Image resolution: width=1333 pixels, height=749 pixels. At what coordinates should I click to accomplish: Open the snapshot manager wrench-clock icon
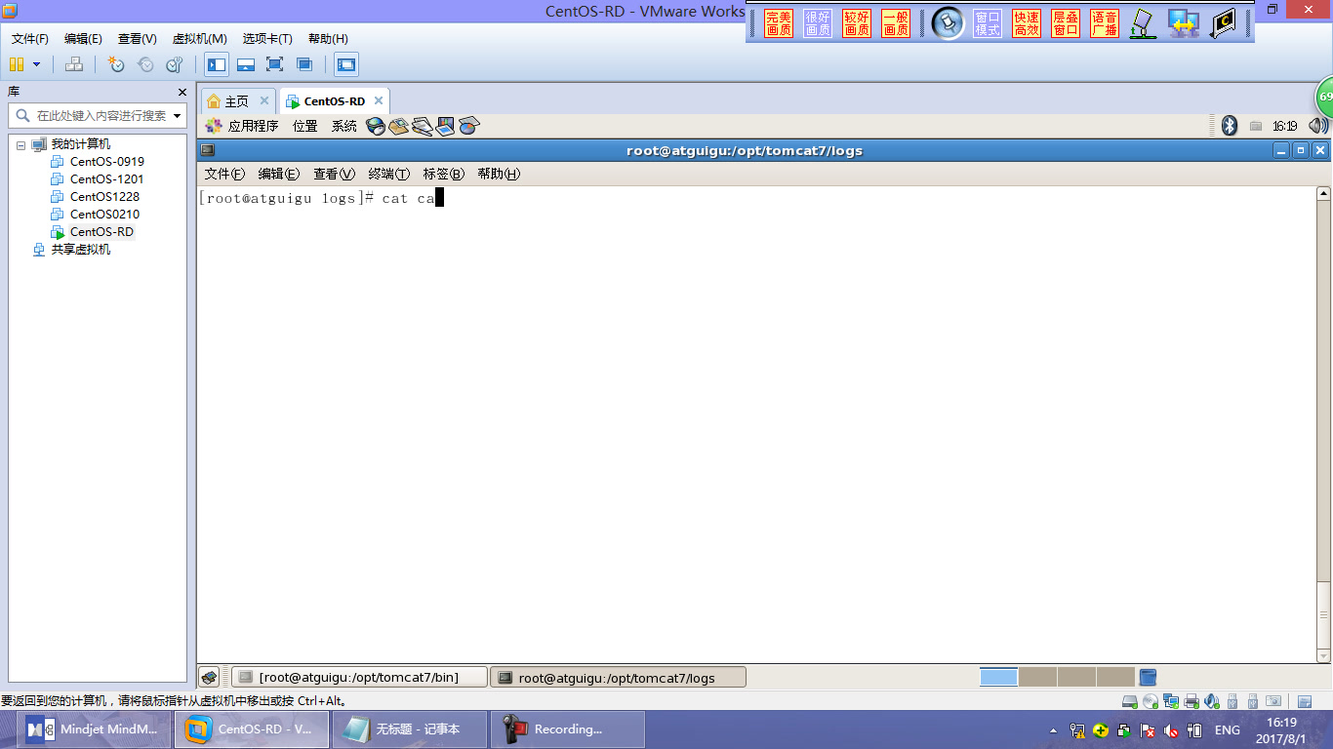click(175, 64)
